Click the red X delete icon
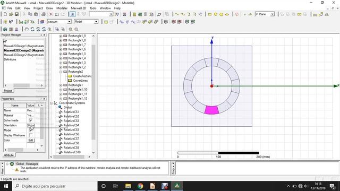The image size is (340, 191). pos(51,14)
